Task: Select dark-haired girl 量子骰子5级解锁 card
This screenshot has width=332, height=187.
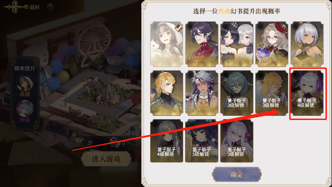Action: point(202,141)
